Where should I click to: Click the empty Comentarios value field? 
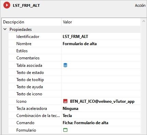click(x=101, y=58)
